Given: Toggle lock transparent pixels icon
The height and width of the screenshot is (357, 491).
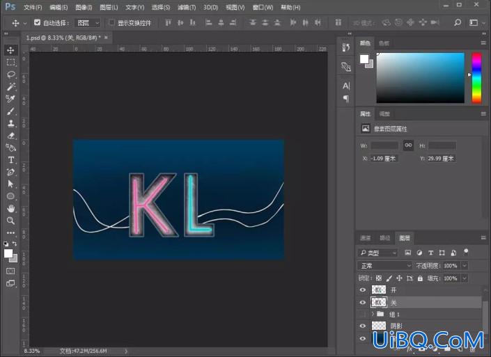Looking at the screenshot, I should 379,278.
